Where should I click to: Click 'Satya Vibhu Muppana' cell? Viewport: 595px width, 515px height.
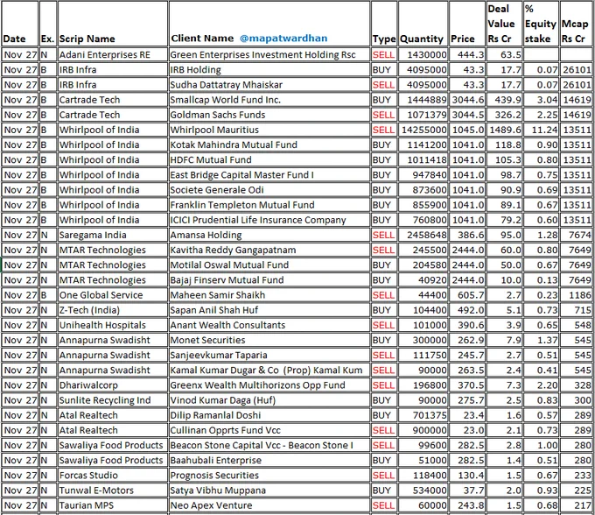(269, 490)
